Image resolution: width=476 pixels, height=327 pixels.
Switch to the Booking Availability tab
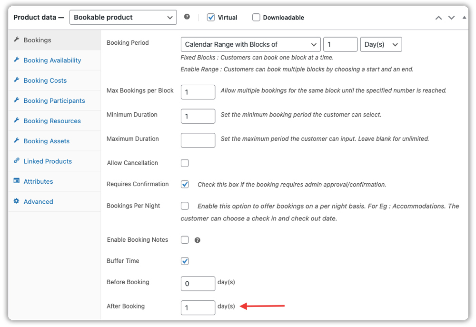(52, 60)
